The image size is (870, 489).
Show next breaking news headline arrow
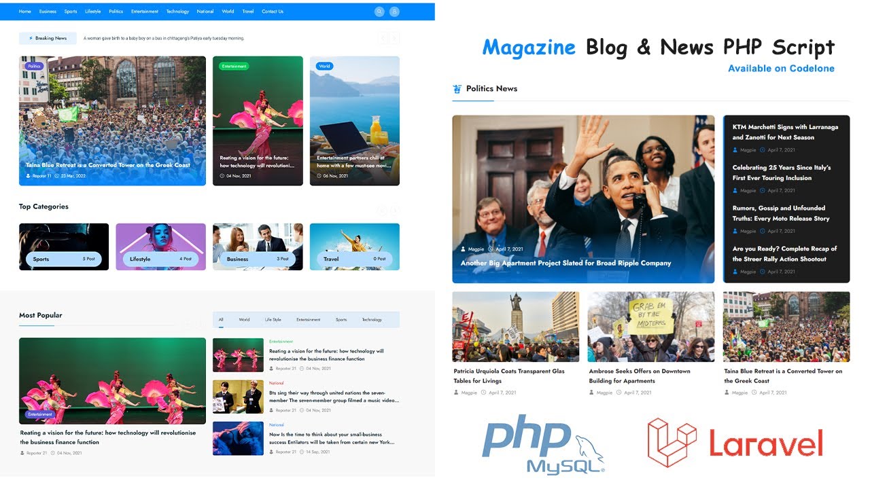[x=395, y=39]
